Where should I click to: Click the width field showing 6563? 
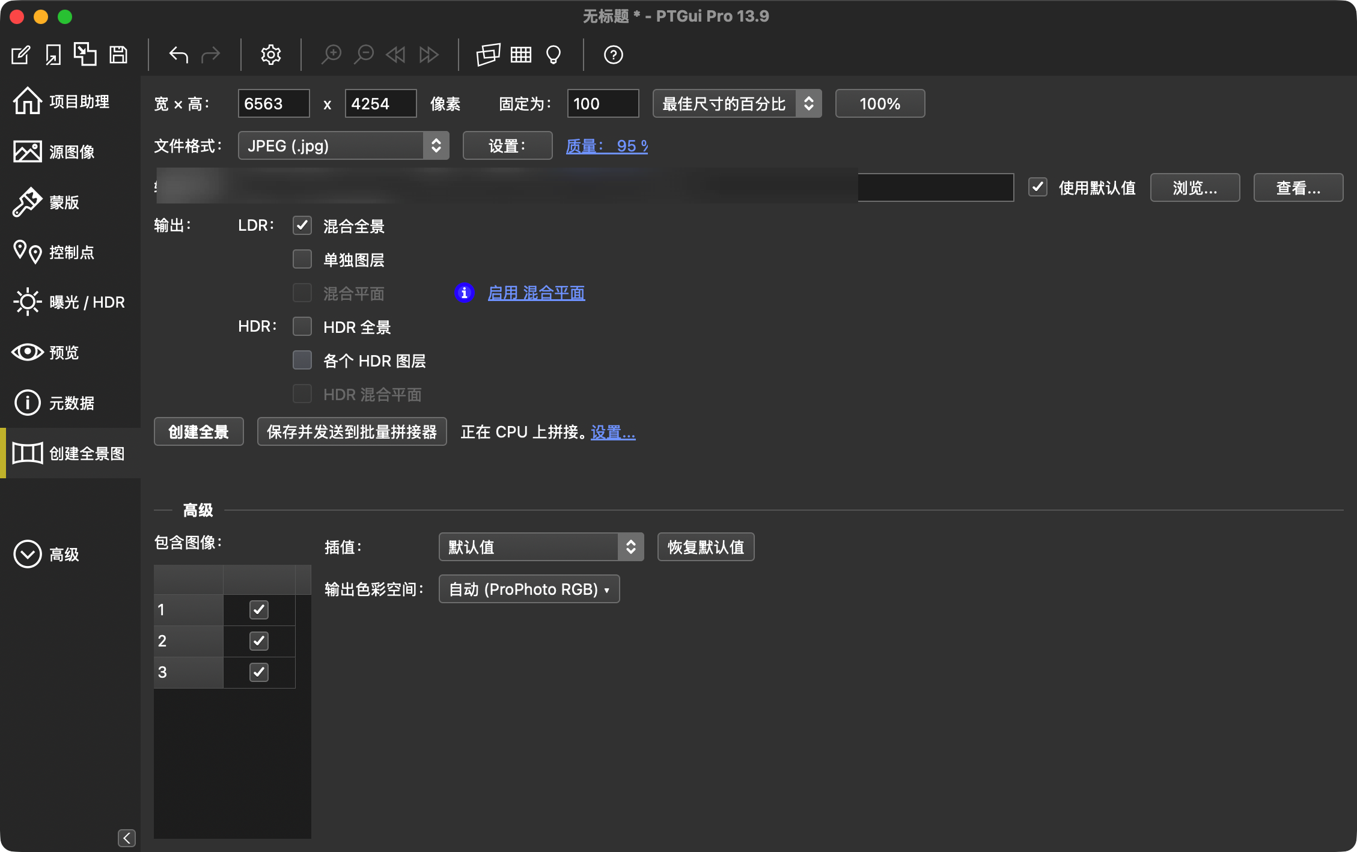point(273,103)
